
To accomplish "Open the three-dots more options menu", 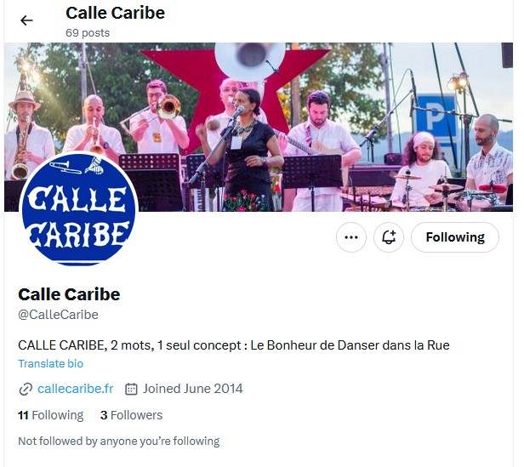I will [x=350, y=237].
